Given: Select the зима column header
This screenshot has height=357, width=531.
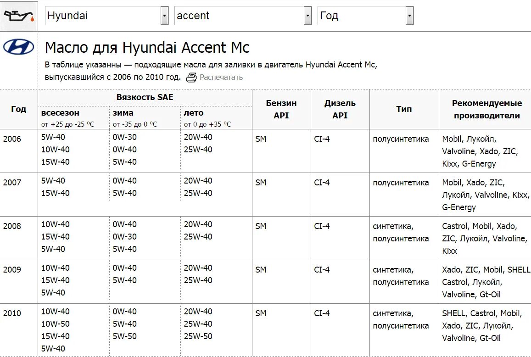Looking at the screenshot, I should click(123, 113).
